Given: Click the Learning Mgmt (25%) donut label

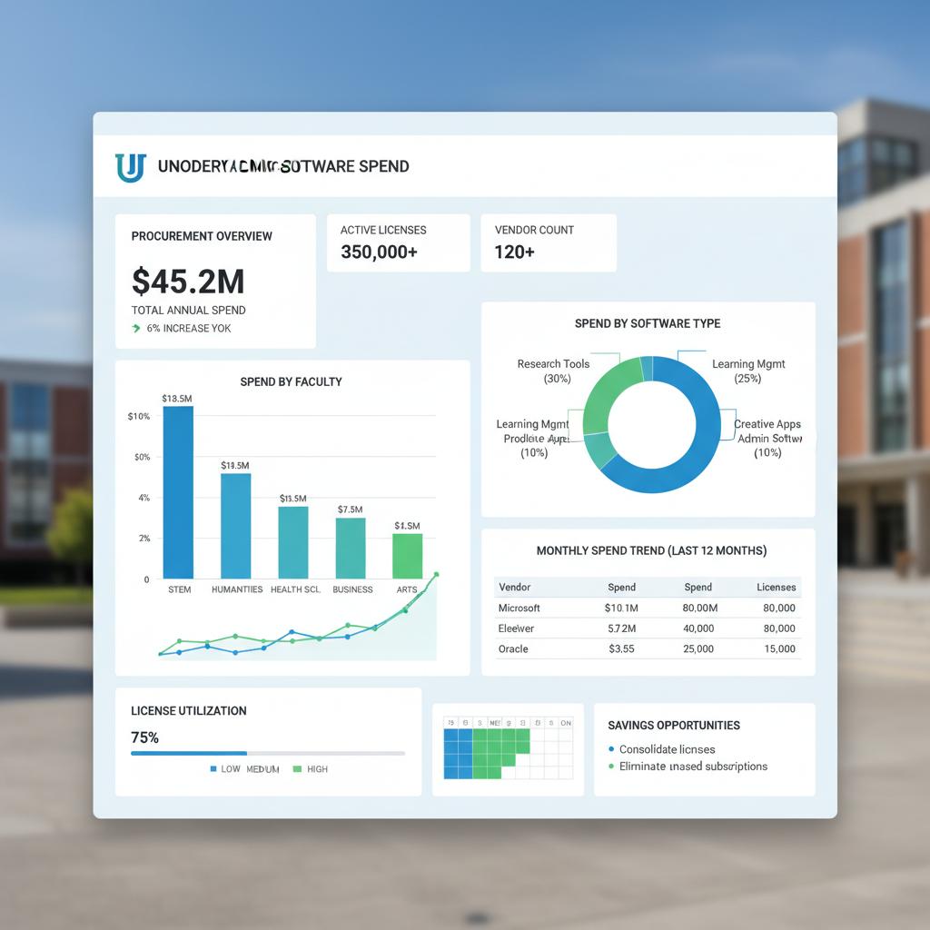Looking at the screenshot, I should (x=748, y=371).
